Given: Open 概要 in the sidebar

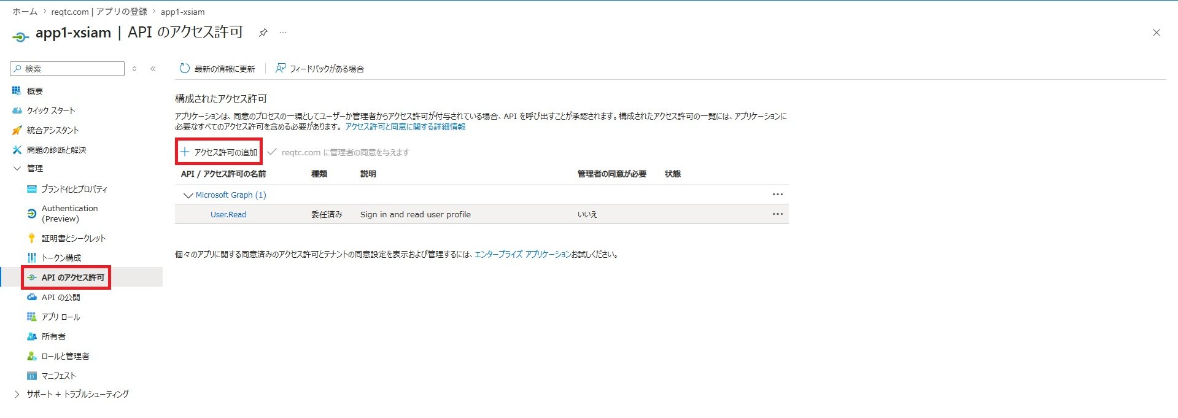Looking at the screenshot, I should pyautogui.click(x=35, y=91).
